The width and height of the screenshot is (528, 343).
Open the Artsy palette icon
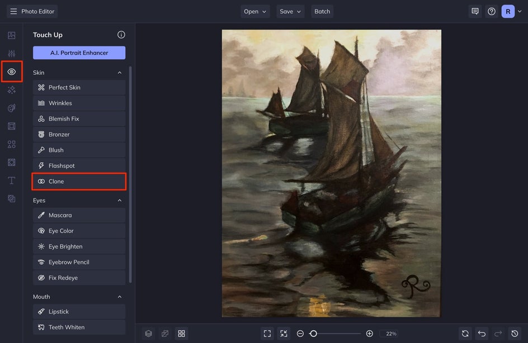11,108
